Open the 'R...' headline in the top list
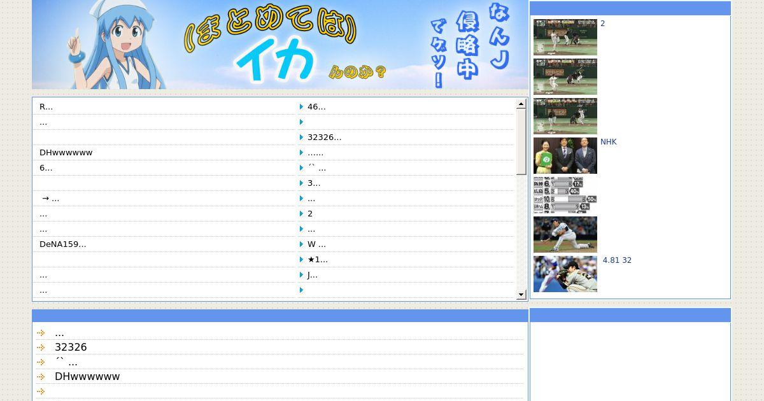Image resolution: width=764 pixels, height=401 pixels. pos(46,107)
